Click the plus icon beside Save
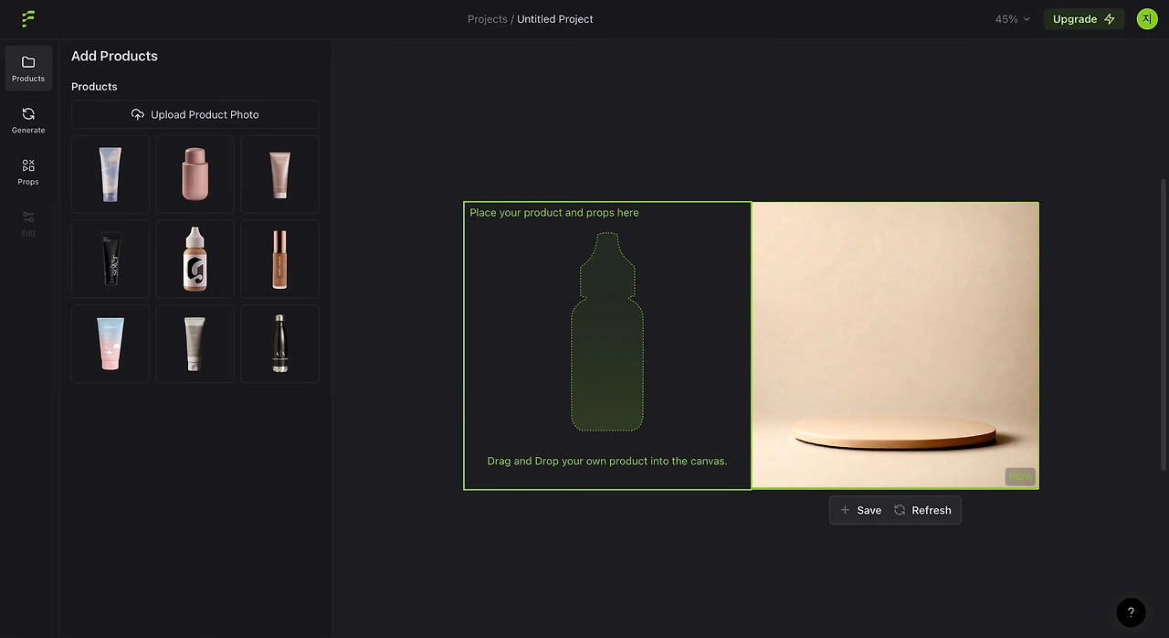Image resolution: width=1169 pixels, height=638 pixels. tap(845, 510)
